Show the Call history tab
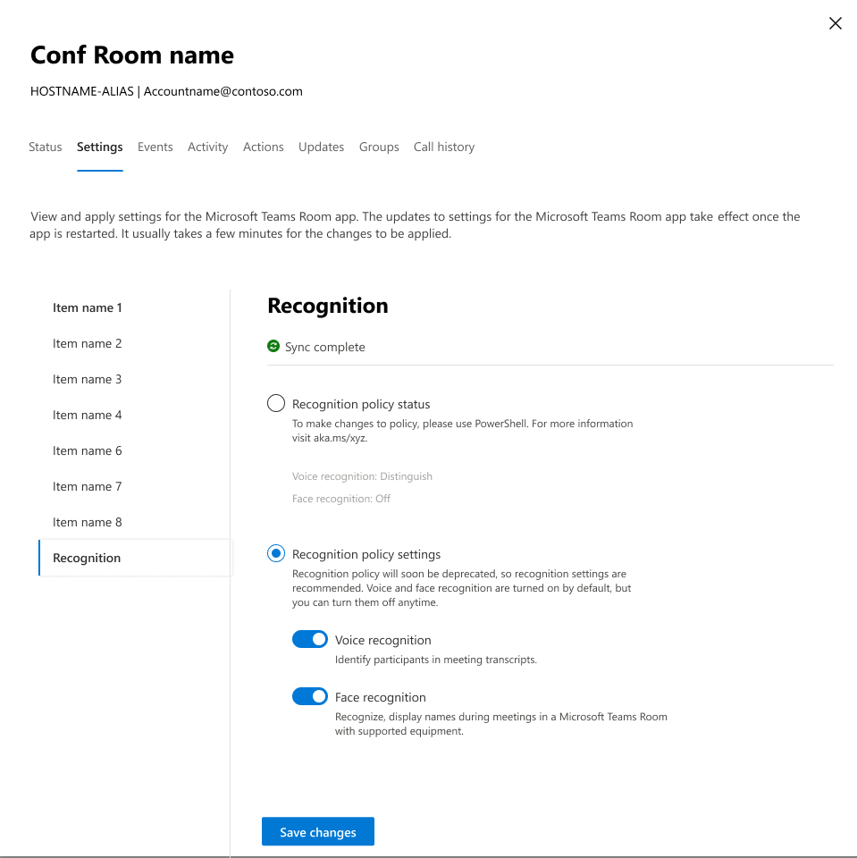The height and width of the screenshot is (858, 857). tap(444, 147)
